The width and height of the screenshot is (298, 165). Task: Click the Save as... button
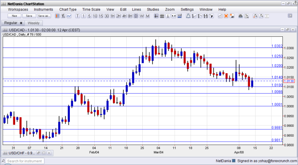coord(44,16)
